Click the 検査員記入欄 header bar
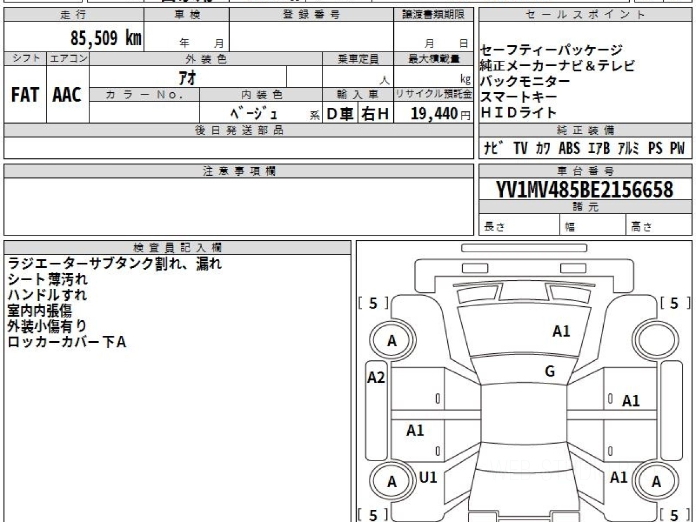696x522 pixels. pos(177,247)
